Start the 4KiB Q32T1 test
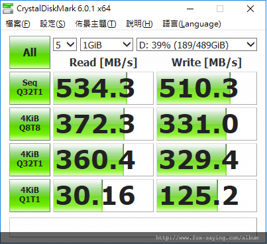Viewport: 267px width, 244px height. [x=30, y=160]
